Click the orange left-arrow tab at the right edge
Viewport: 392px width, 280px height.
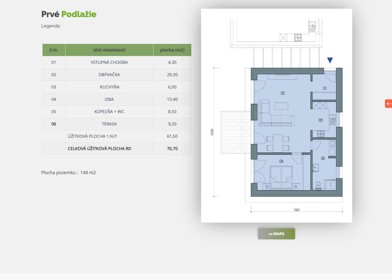pyautogui.click(x=389, y=104)
